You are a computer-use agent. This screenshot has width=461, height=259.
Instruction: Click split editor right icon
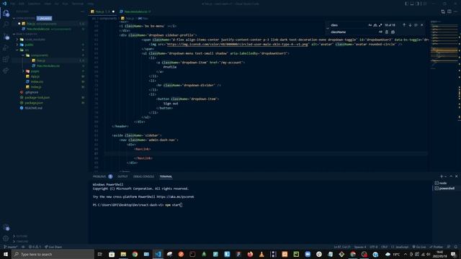tap(449, 12)
